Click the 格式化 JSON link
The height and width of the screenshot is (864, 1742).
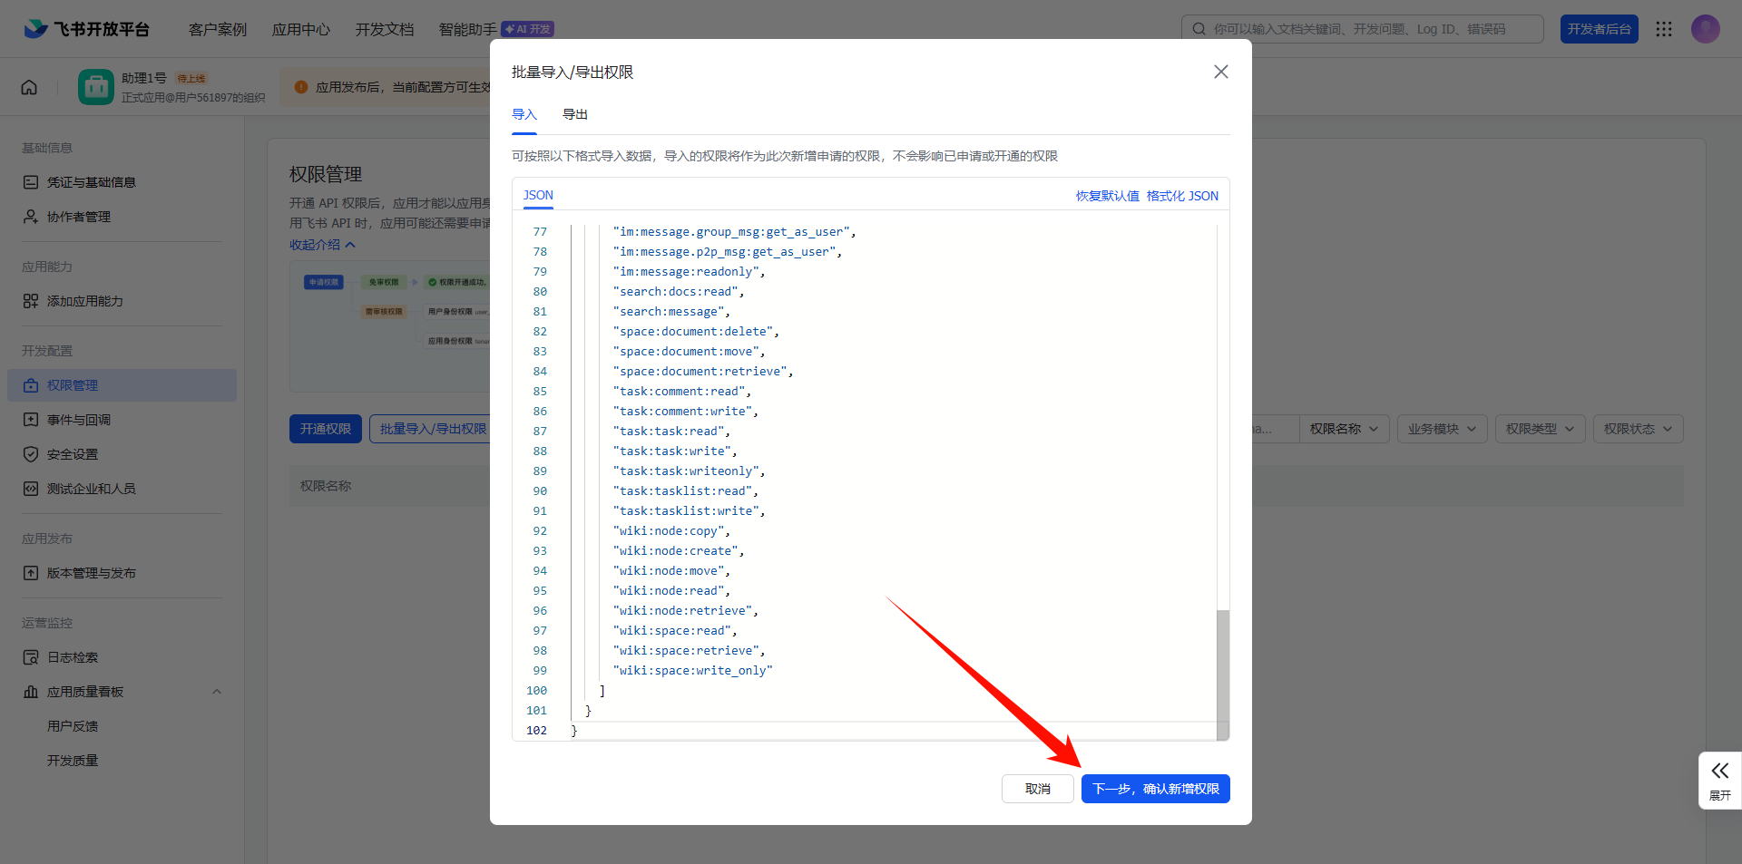[1182, 196]
